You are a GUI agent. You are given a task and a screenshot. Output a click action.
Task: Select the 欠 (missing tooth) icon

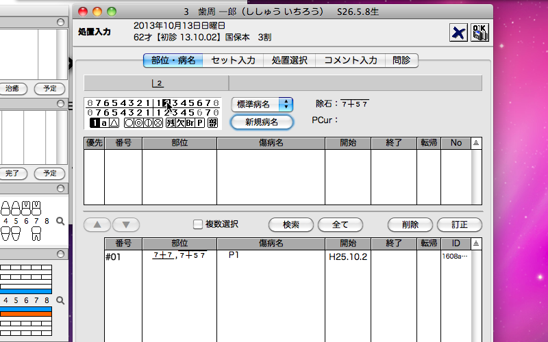pos(180,123)
